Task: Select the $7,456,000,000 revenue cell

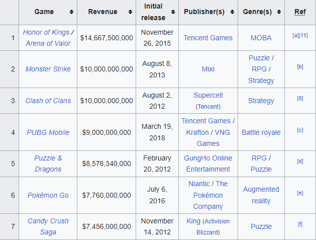Action: point(107,226)
